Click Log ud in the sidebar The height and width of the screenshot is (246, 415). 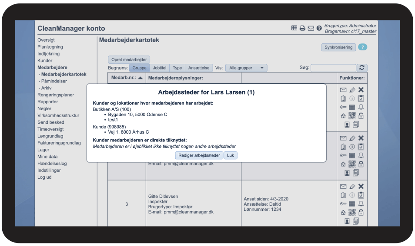tap(44, 177)
